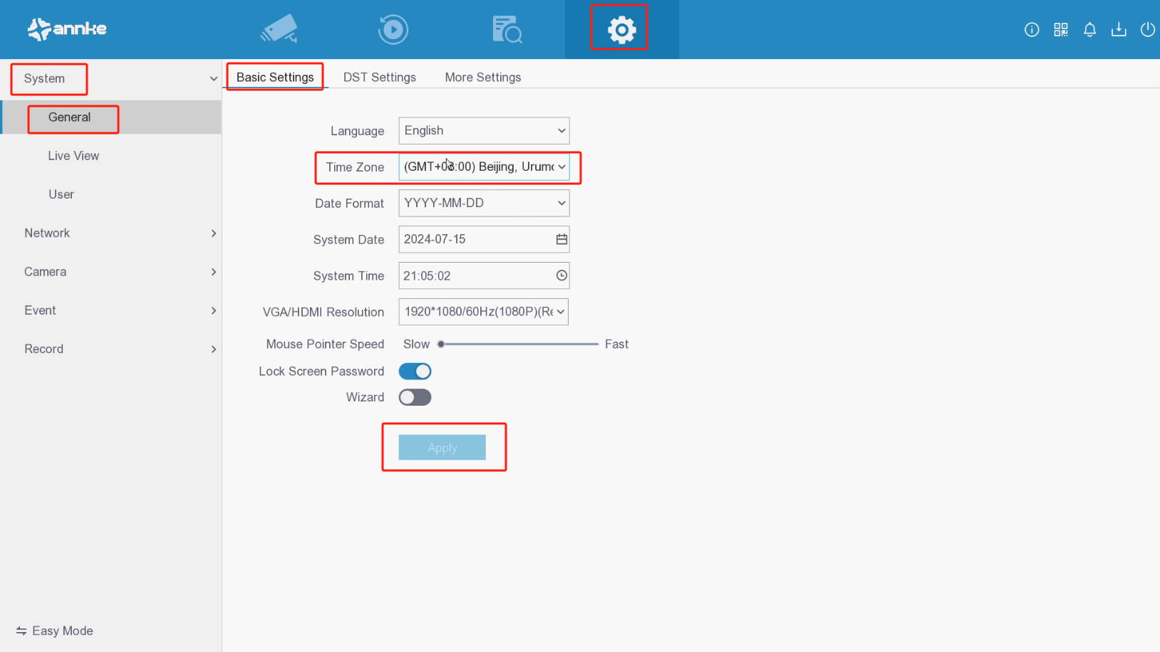Show the QR code icon
Image resolution: width=1160 pixels, height=652 pixels.
tap(1061, 29)
